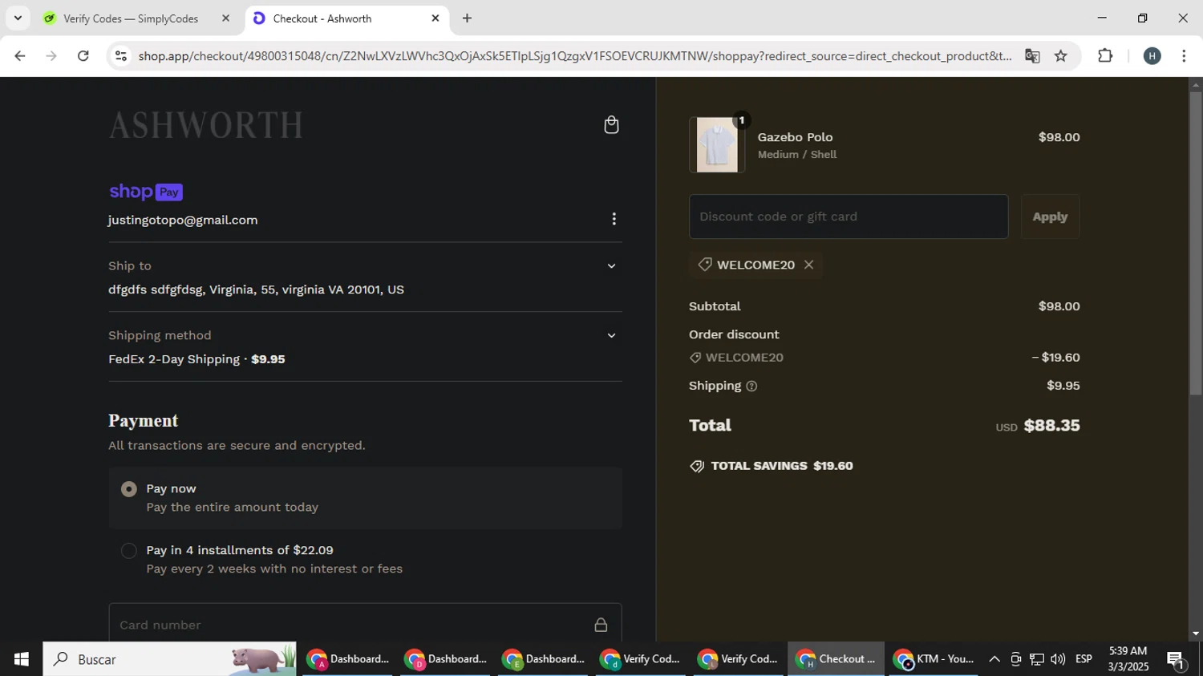Open the browser extensions puzzle icon

(1105, 56)
